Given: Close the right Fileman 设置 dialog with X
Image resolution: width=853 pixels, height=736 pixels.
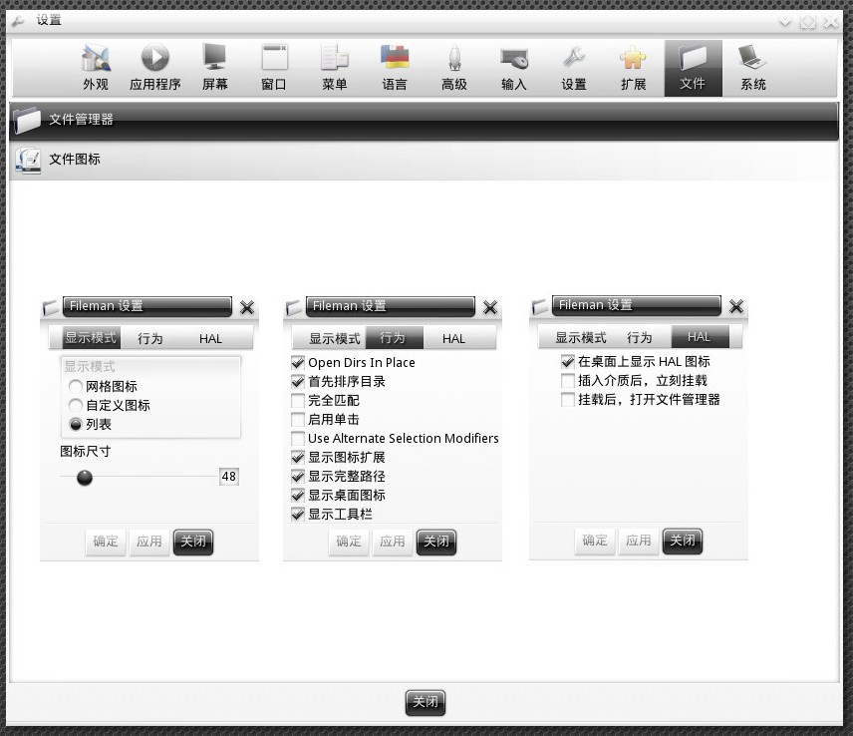Looking at the screenshot, I should point(736,306).
